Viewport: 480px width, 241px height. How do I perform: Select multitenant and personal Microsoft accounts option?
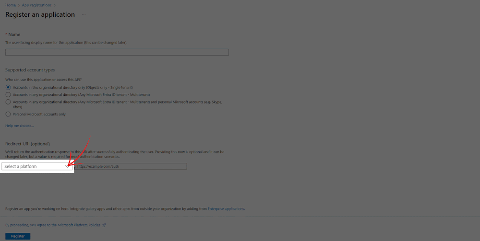coord(8,102)
